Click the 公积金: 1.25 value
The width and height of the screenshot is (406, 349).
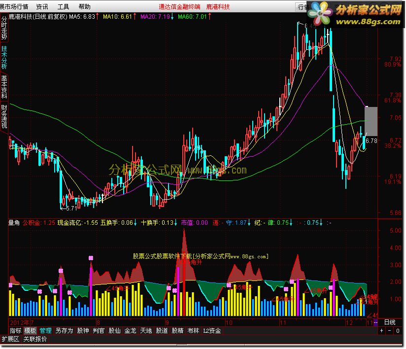coord(39,223)
